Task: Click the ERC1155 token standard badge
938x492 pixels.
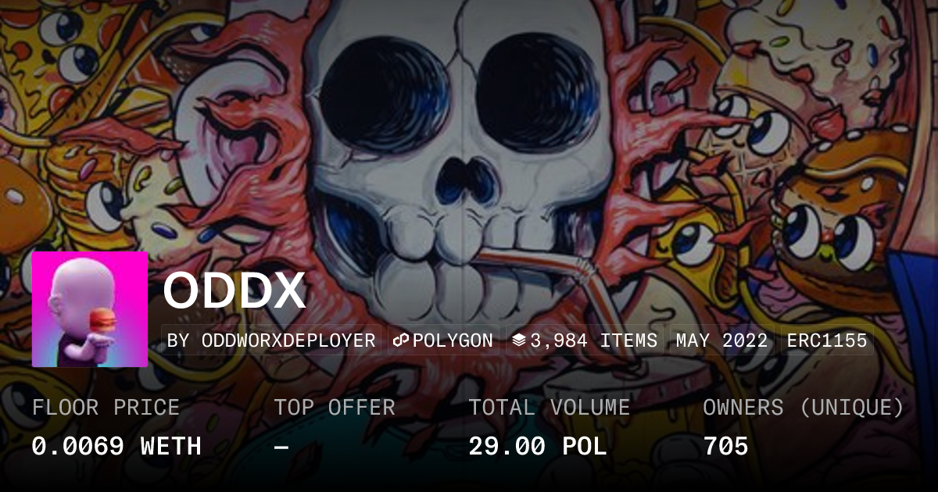Action: coord(827,340)
